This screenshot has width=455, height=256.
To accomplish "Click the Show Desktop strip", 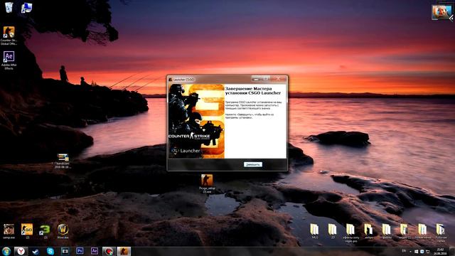I will [x=452, y=251].
